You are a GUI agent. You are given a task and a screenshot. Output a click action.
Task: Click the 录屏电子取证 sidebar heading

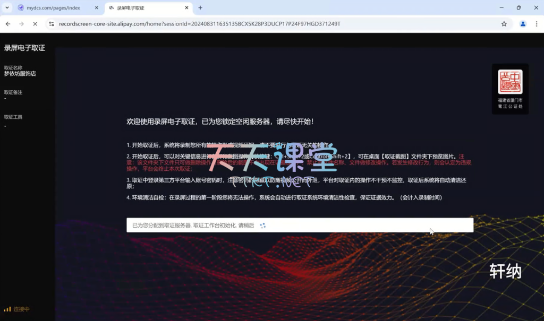click(24, 48)
